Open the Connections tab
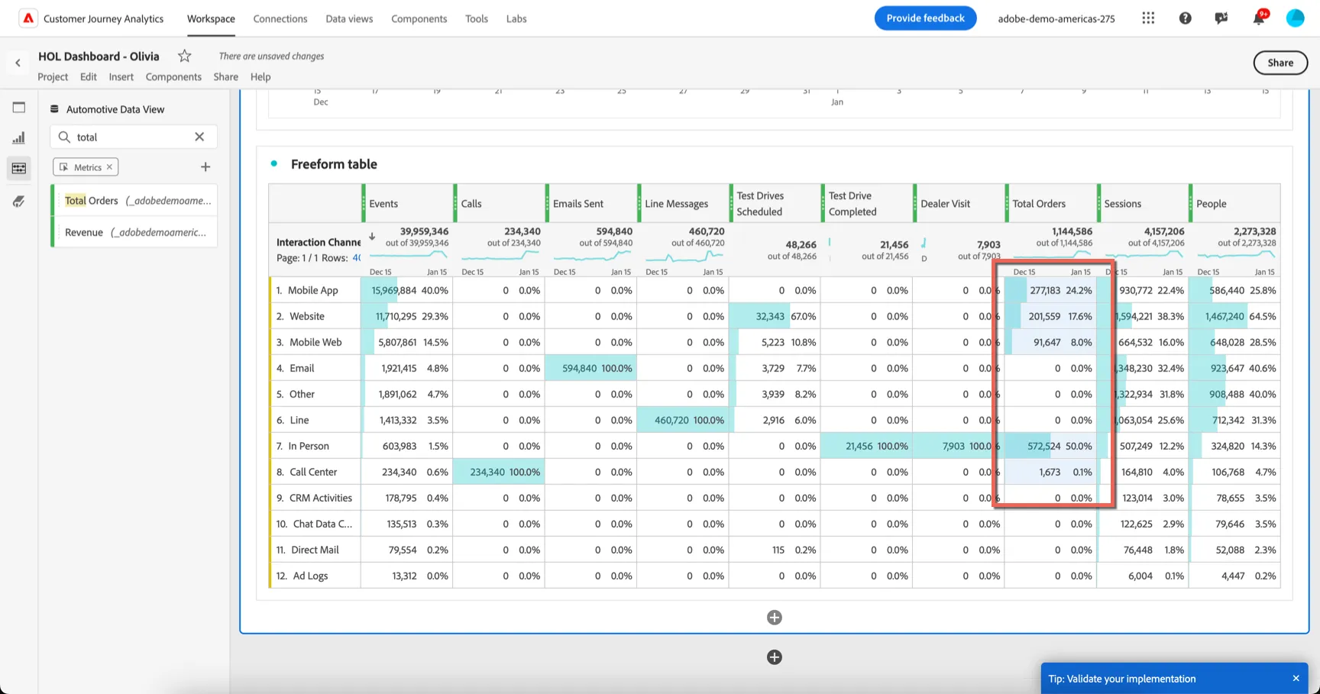This screenshot has height=694, width=1320. pyautogui.click(x=280, y=18)
